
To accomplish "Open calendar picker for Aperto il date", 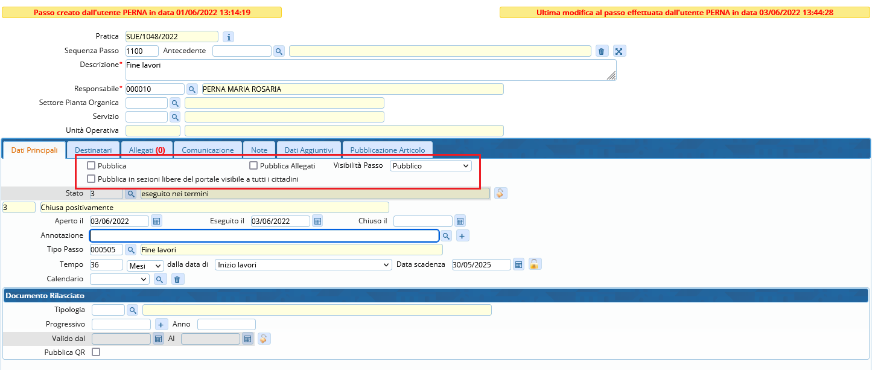I will click(x=156, y=222).
